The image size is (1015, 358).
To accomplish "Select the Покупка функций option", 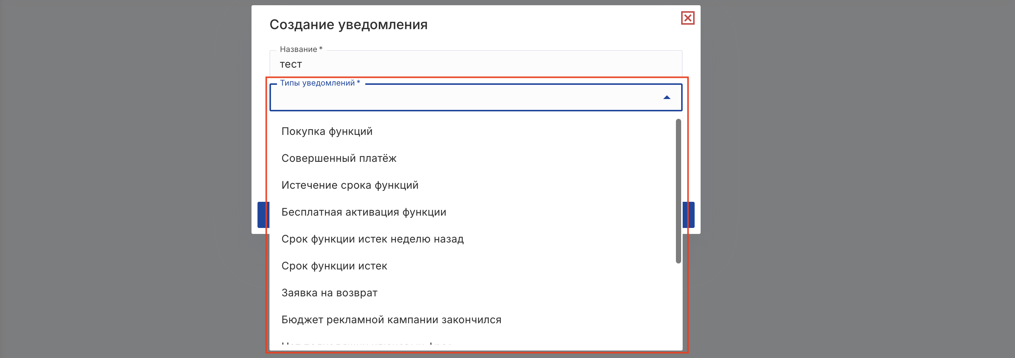I will click(327, 132).
